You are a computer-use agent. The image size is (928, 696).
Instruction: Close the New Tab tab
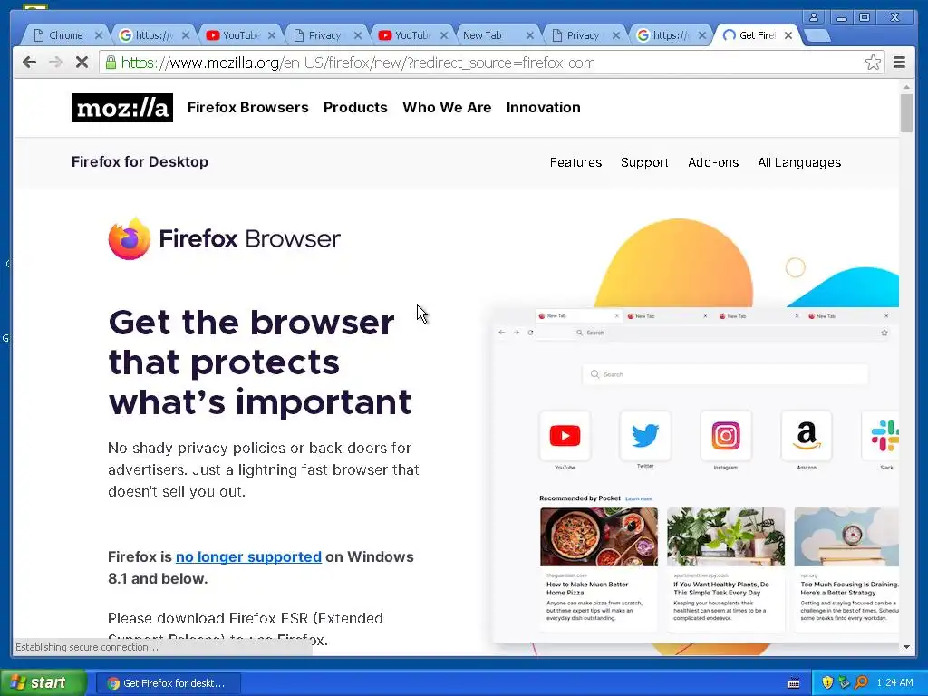click(529, 35)
